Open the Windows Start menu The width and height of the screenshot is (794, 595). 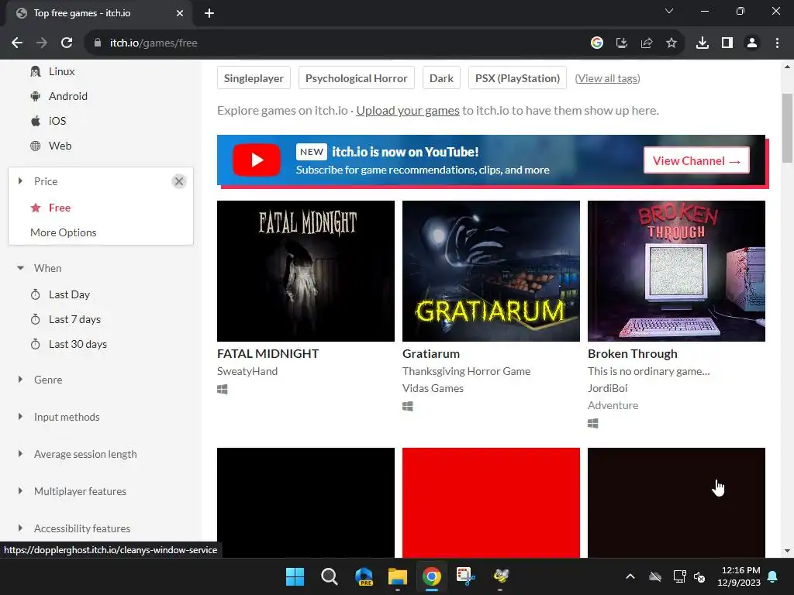[295, 576]
